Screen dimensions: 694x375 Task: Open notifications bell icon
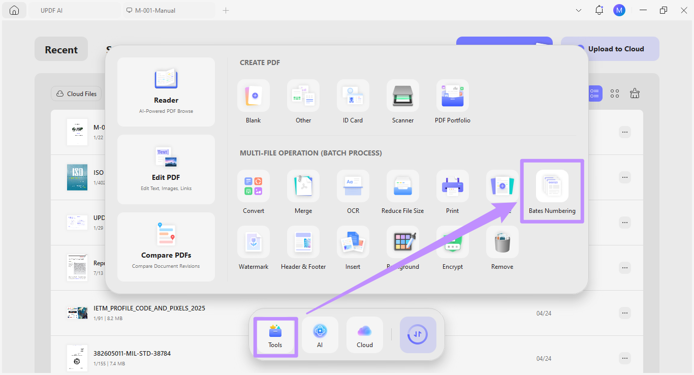tap(599, 10)
